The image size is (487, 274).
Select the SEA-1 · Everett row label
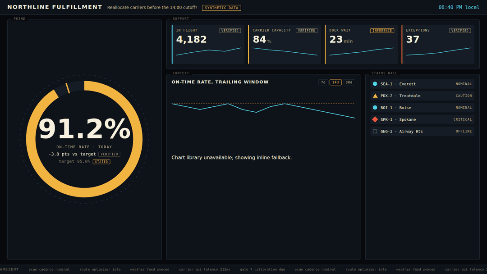tap(398, 84)
